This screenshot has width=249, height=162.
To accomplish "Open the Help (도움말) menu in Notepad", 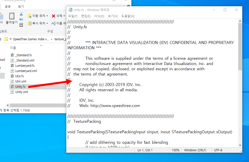I will pyautogui.click(x=128, y=16).
